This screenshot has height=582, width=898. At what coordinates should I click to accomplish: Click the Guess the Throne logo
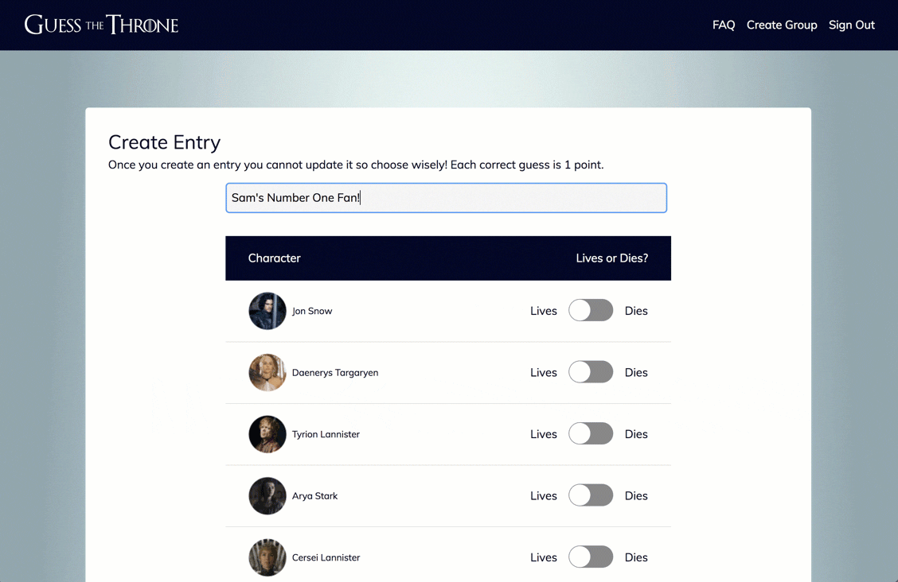[x=101, y=25]
